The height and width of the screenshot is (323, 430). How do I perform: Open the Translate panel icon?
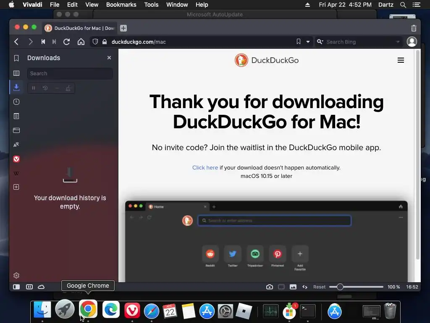coord(16,145)
